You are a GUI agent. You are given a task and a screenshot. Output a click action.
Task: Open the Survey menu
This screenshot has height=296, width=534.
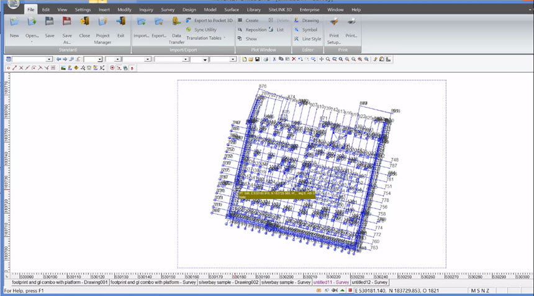click(168, 9)
